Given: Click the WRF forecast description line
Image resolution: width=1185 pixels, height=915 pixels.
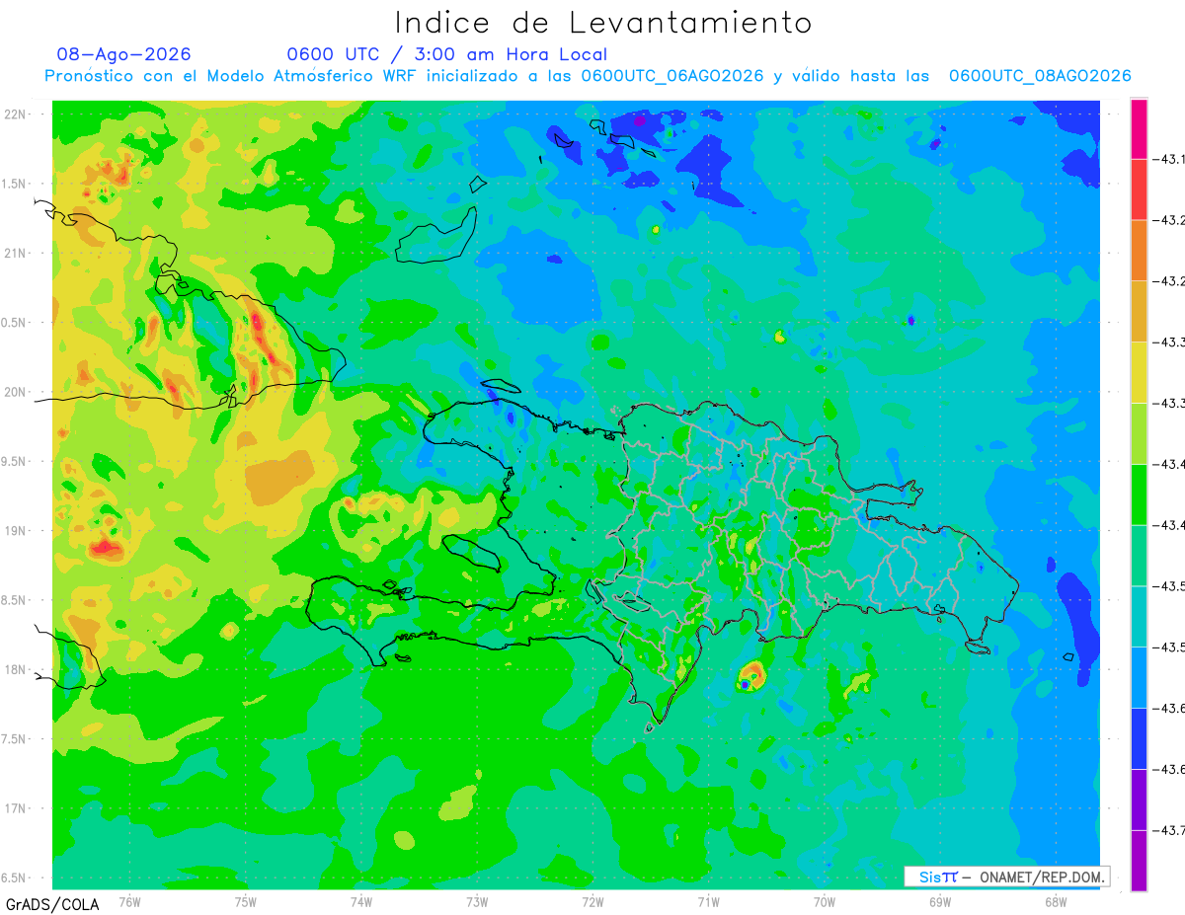Looking at the screenshot, I should pyautogui.click(x=588, y=76).
